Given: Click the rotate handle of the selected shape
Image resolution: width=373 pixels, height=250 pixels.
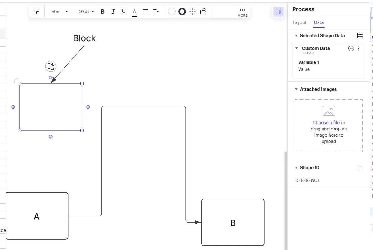Looking at the screenshot, I should 16,81.
